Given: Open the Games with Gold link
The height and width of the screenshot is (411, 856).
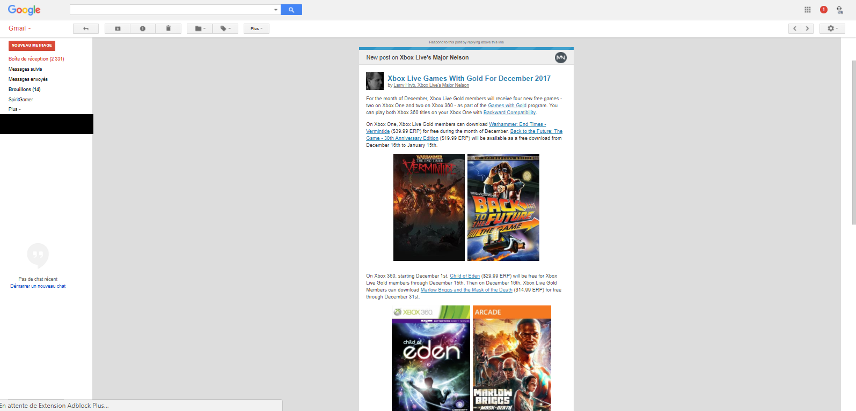Looking at the screenshot, I should [x=507, y=106].
